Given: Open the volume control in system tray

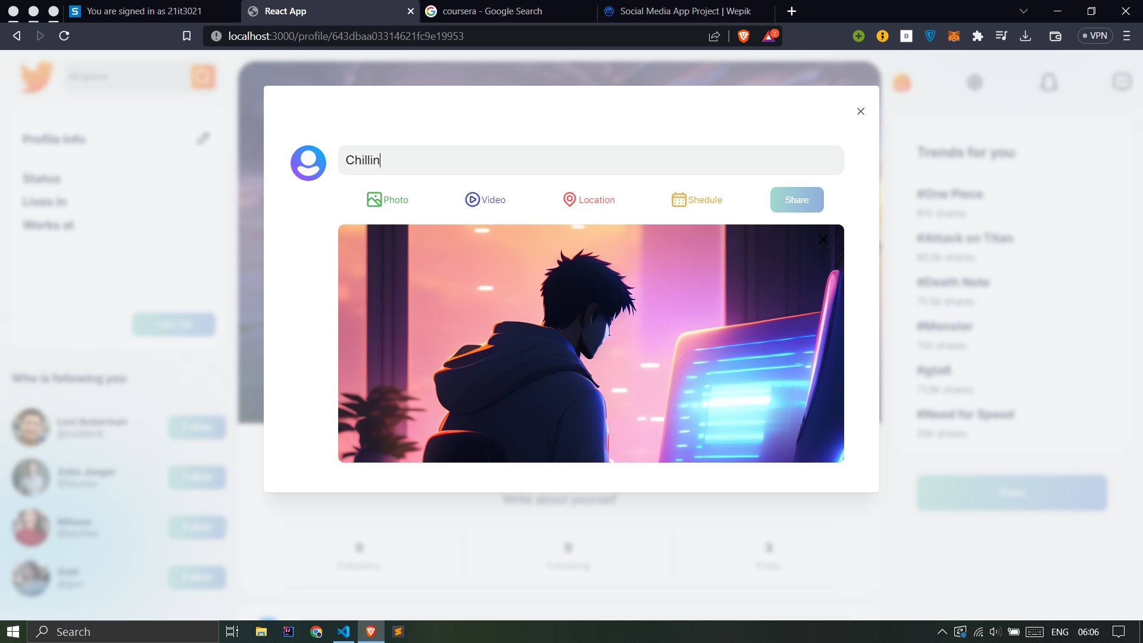Looking at the screenshot, I should click(x=995, y=632).
